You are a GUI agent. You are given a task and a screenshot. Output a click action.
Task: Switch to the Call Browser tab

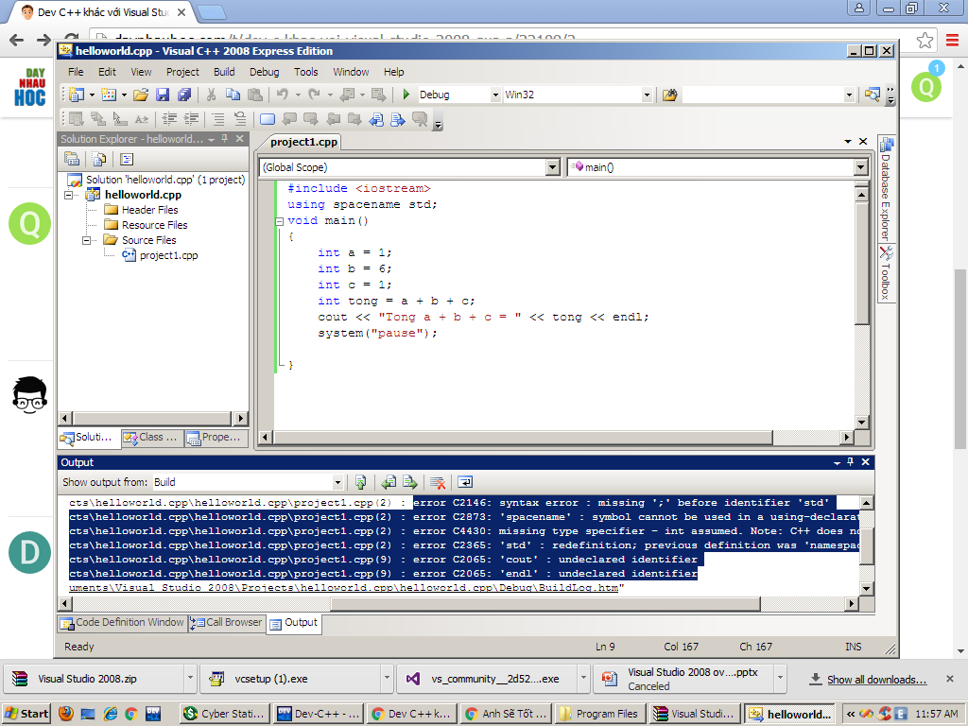pos(227,622)
